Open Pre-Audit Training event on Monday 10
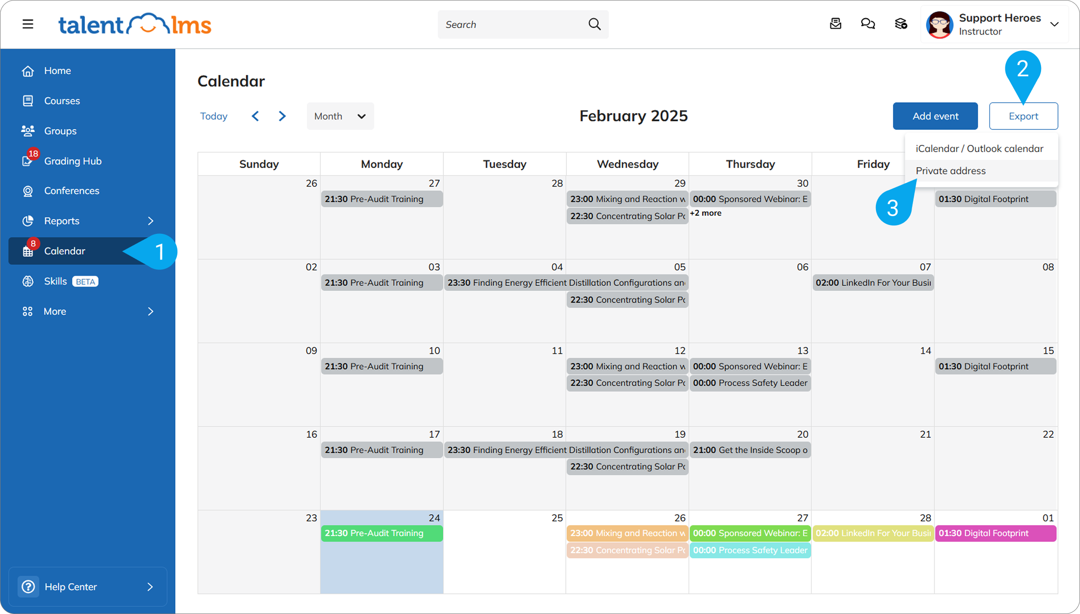 [382, 367]
